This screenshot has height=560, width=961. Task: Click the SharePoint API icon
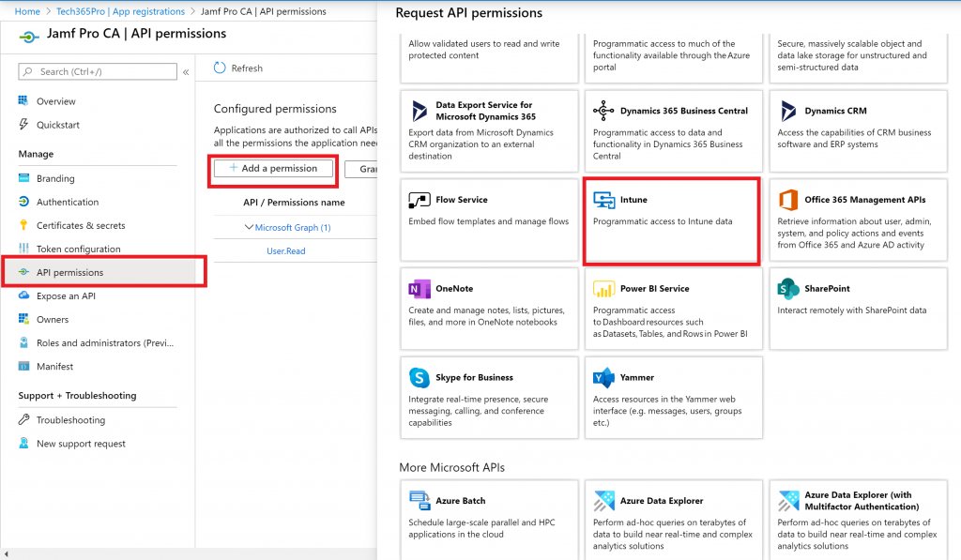pos(788,289)
